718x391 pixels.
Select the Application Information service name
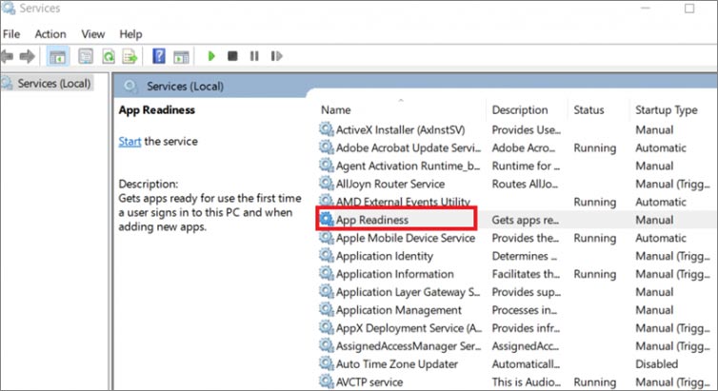pyautogui.click(x=395, y=274)
